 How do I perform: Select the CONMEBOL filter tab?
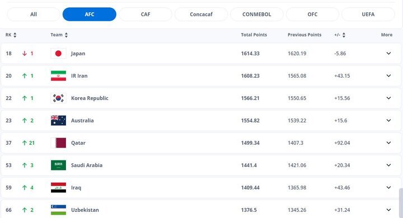coord(257,15)
